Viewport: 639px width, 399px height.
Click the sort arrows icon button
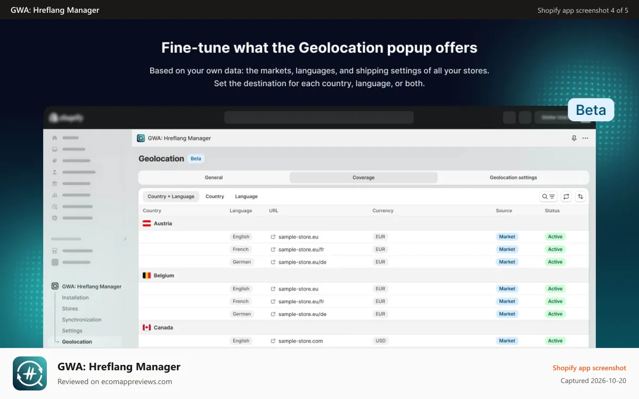coord(580,196)
